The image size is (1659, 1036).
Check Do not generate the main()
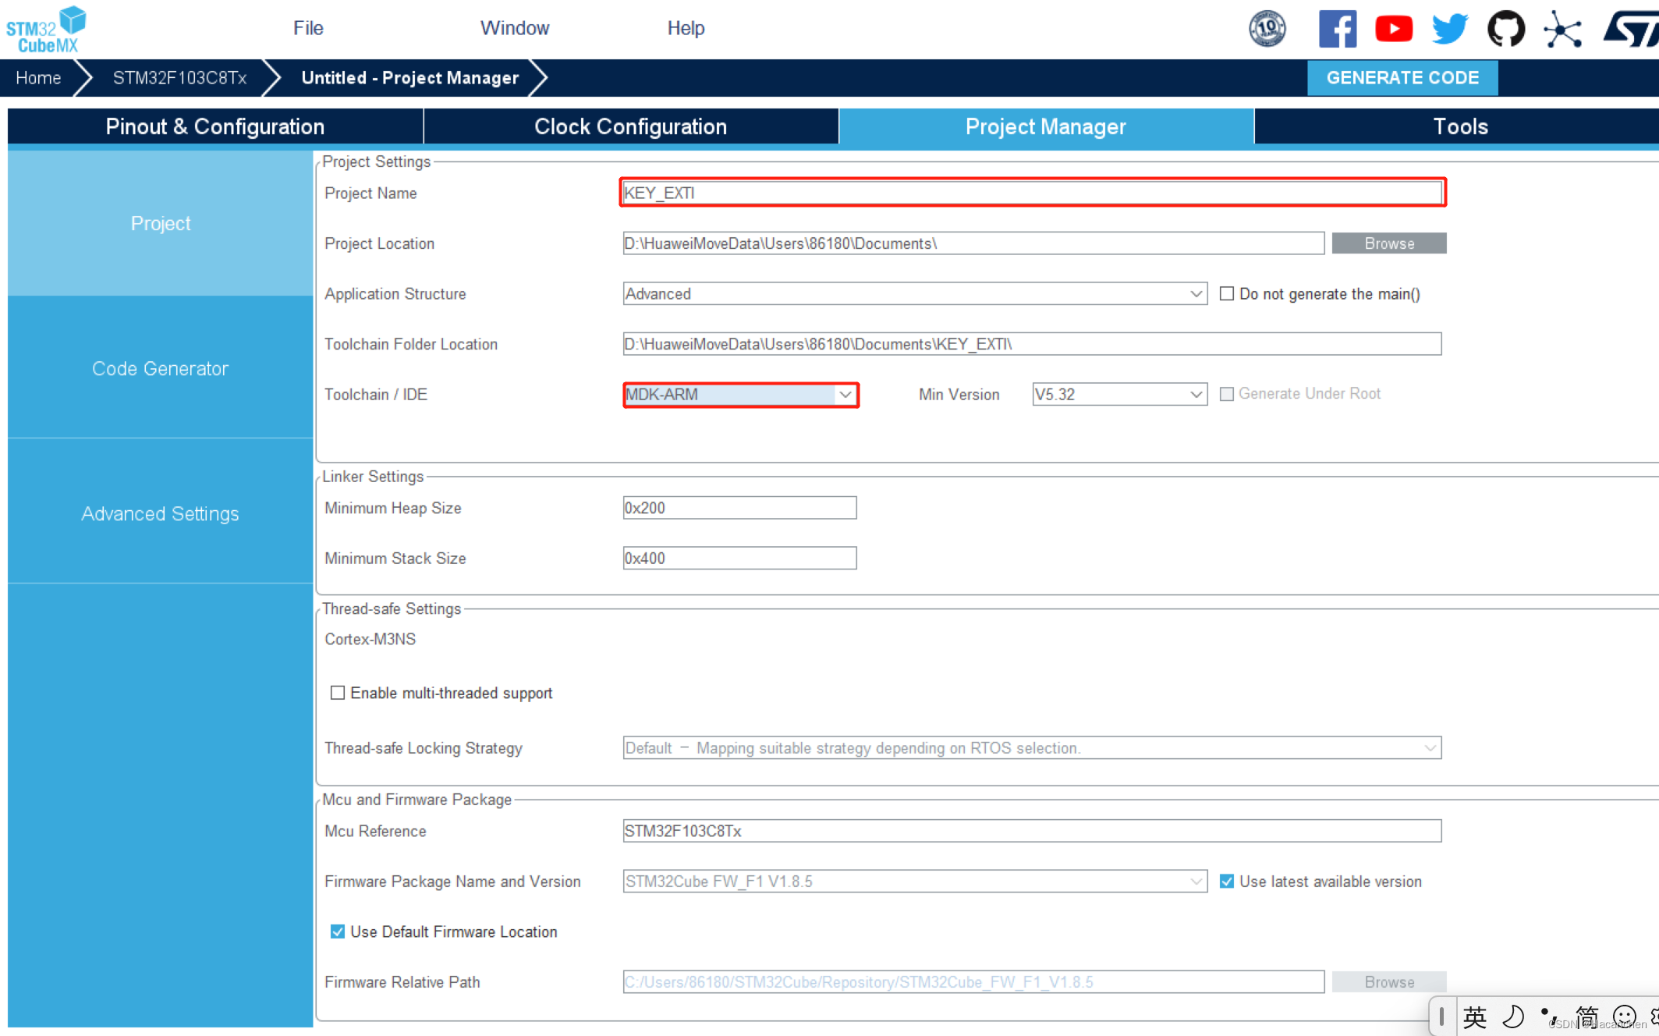[x=1227, y=294]
